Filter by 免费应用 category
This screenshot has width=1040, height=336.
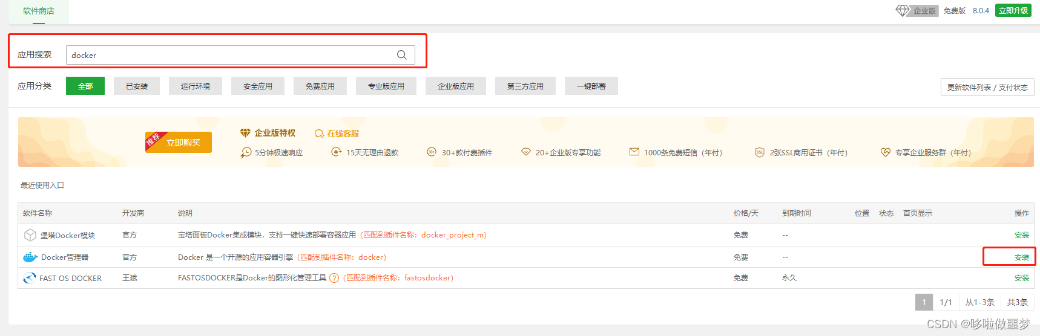click(x=320, y=86)
